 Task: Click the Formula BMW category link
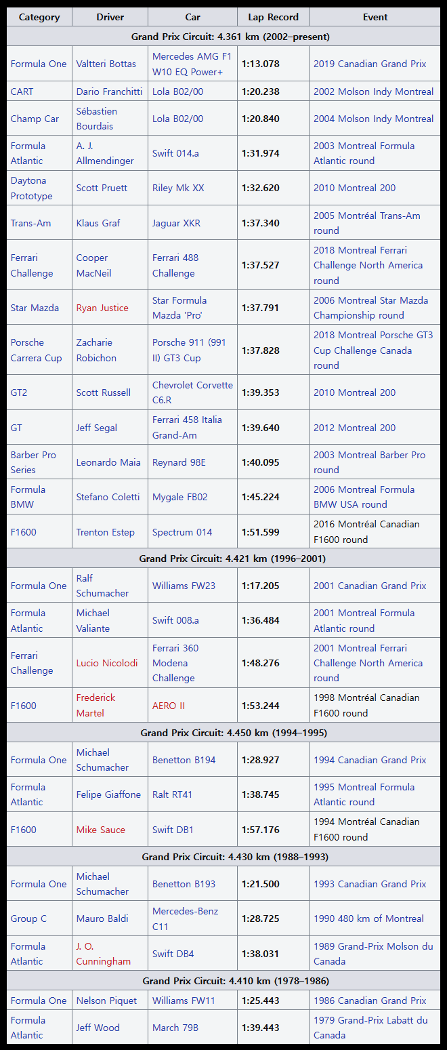(x=28, y=497)
